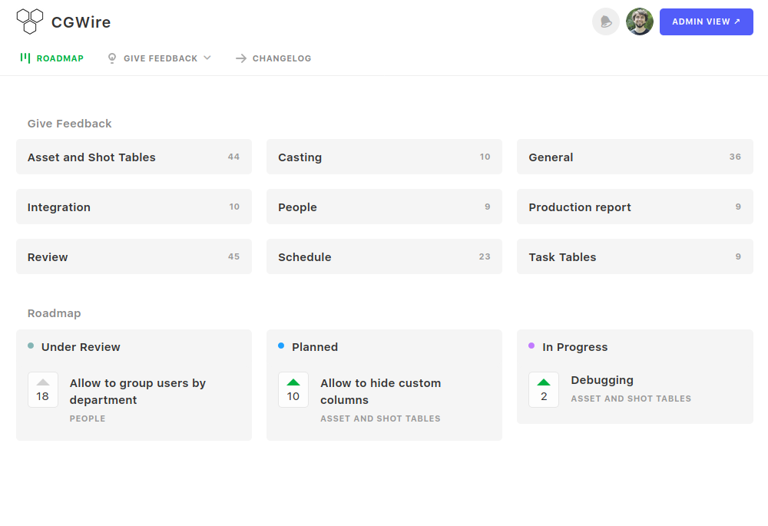Screen dimensions: 768x526
Task: Go to the Changelog tab
Action: (282, 58)
